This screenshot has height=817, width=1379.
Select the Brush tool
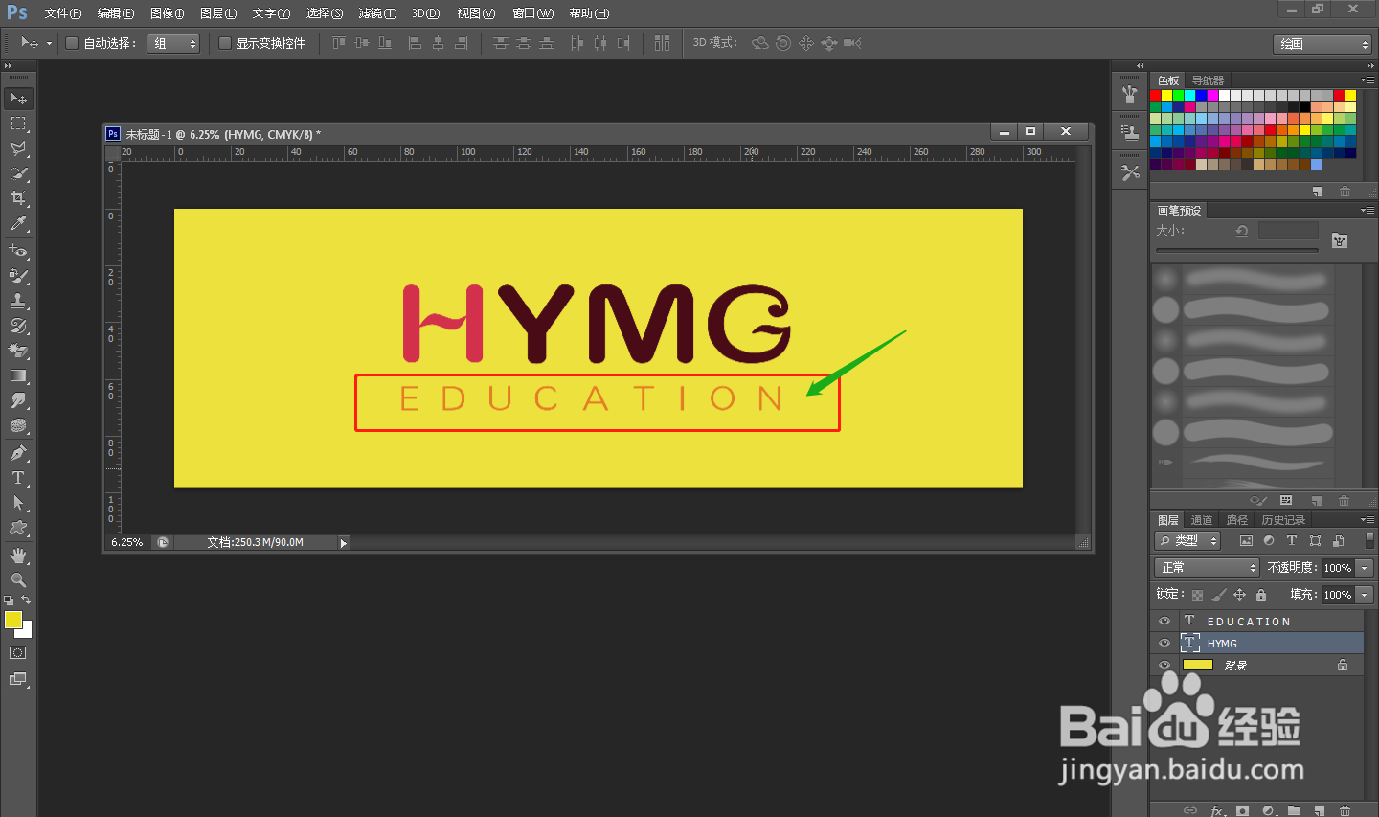pos(18,276)
